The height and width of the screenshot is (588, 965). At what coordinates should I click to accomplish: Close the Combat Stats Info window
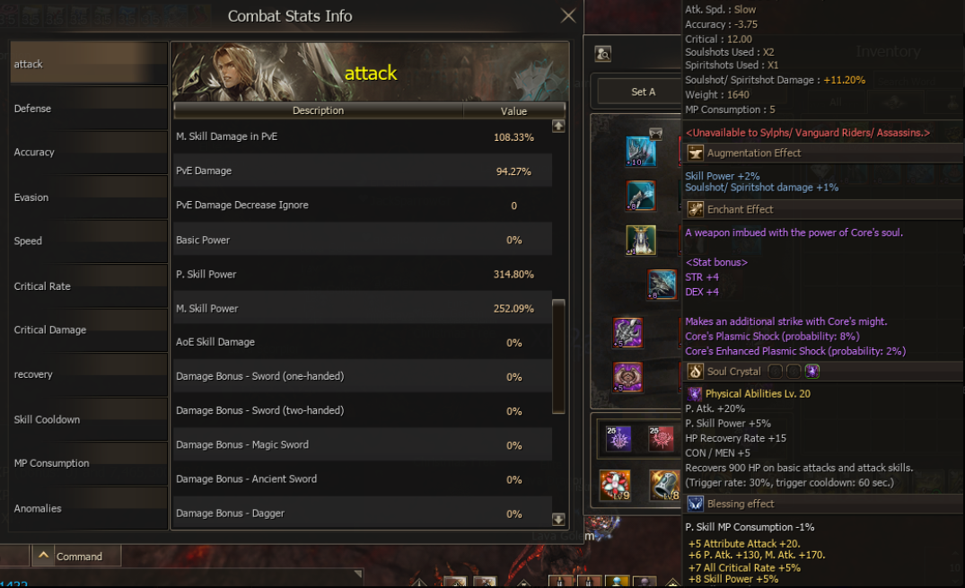coord(568,15)
